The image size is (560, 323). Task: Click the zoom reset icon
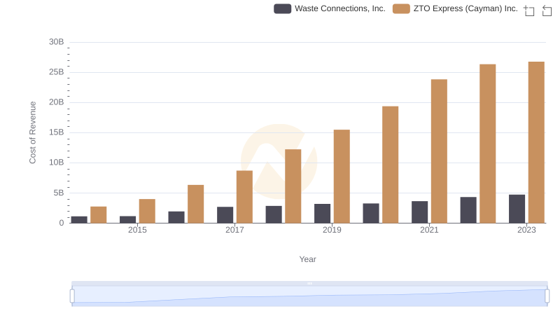(x=547, y=11)
